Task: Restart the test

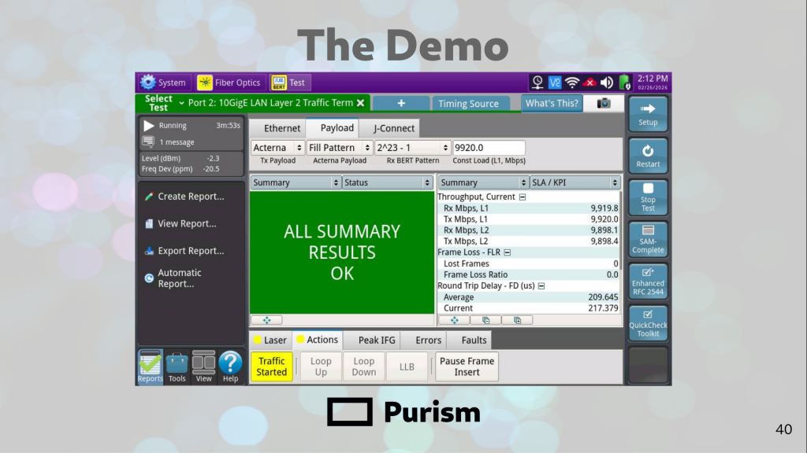Action: (648, 156)
